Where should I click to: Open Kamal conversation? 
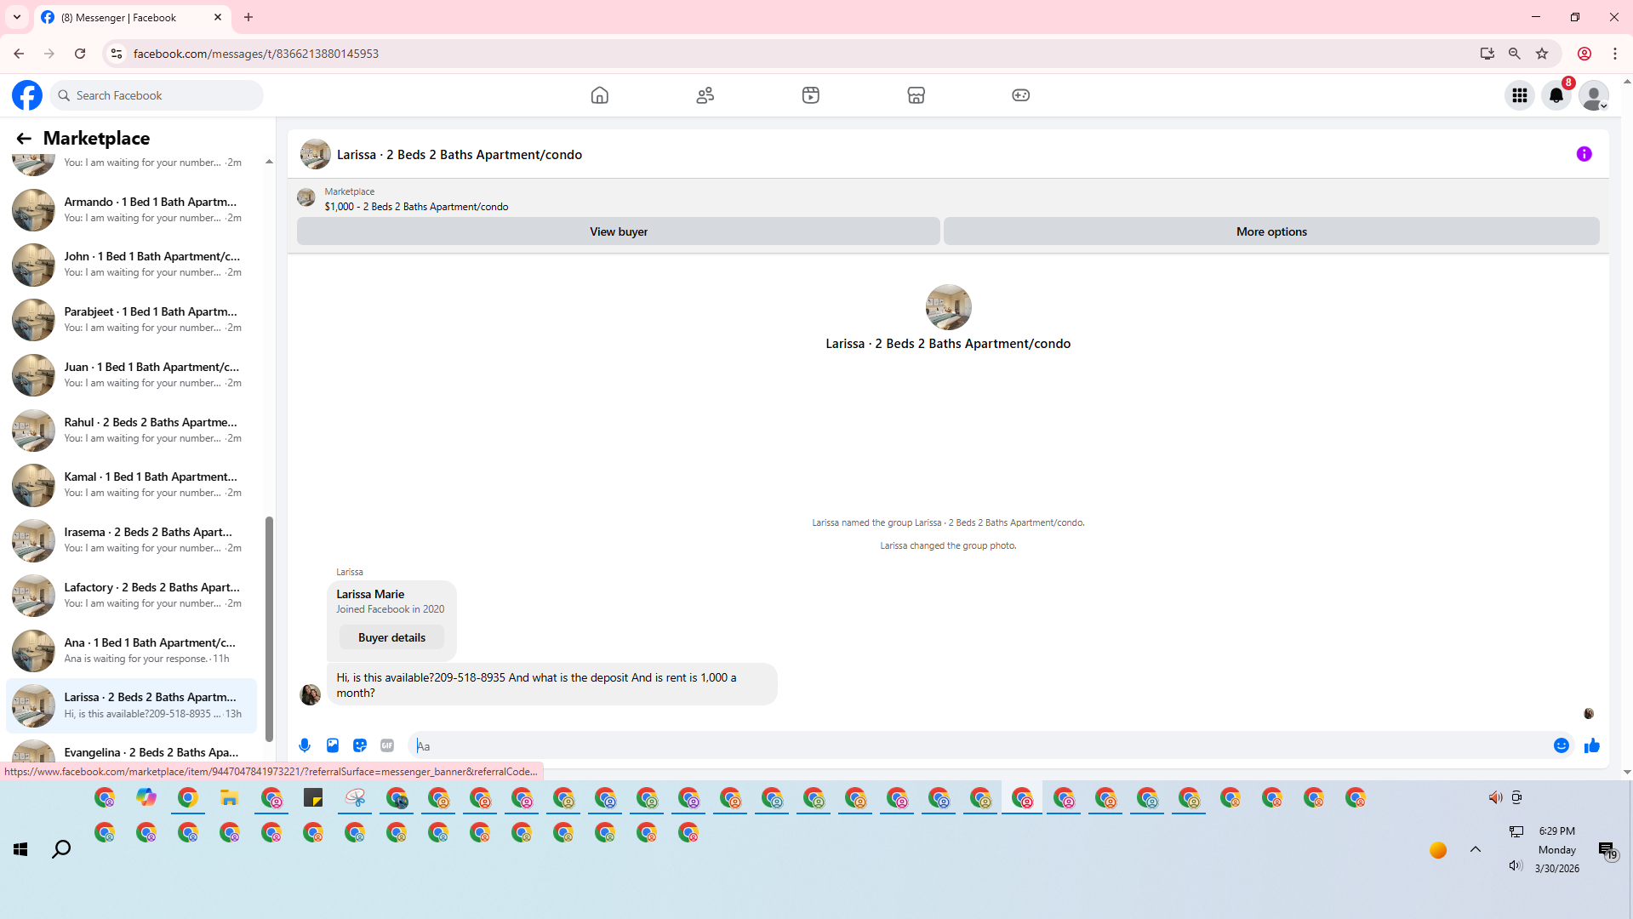[131, 485]
